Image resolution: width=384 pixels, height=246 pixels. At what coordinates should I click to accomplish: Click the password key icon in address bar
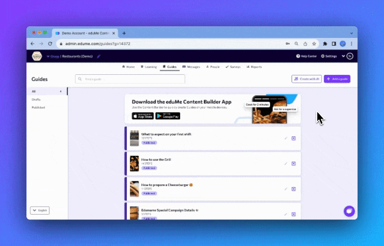[288, 44]
